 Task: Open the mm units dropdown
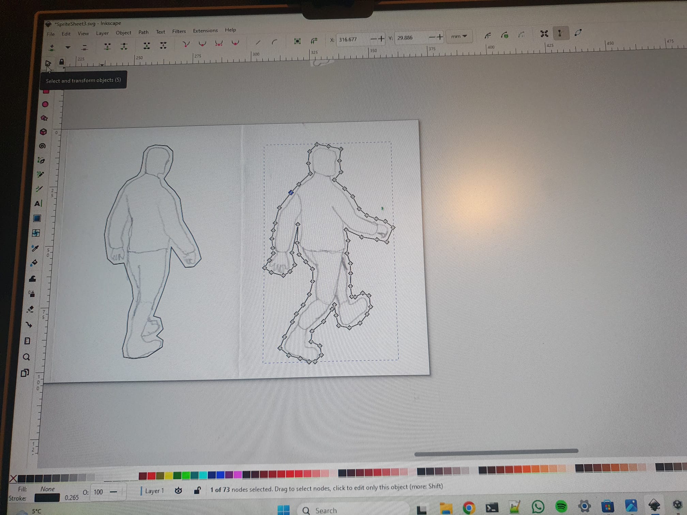tap(459, 36)
